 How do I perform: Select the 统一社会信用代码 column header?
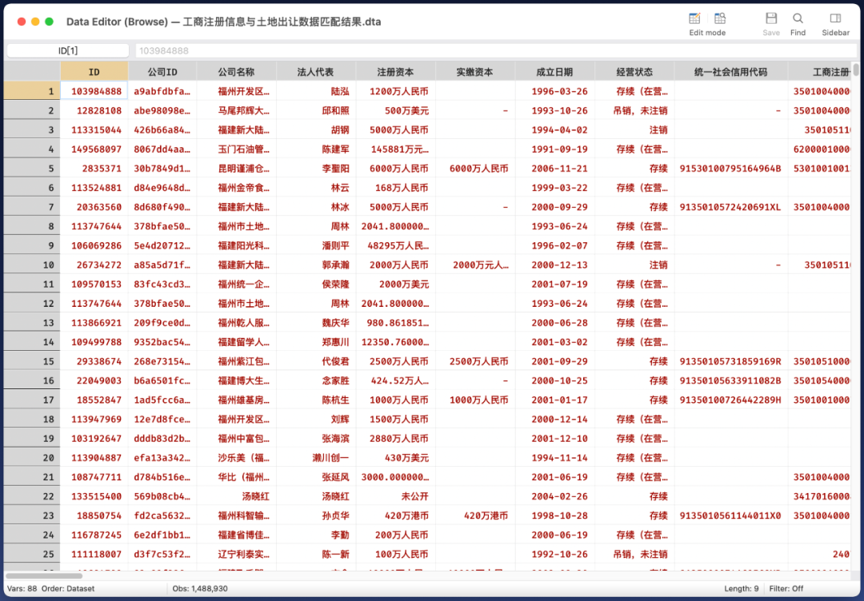(x=730, y=72)
